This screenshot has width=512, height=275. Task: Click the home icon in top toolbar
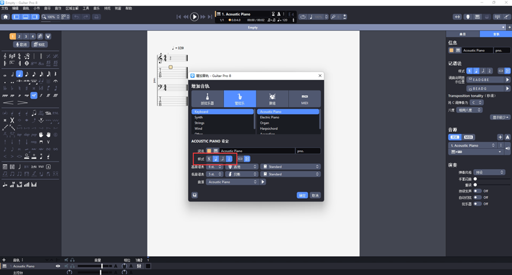coord(5,17)
